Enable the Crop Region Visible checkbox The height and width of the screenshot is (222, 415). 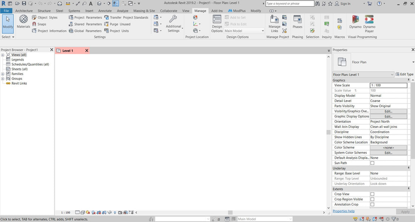(372, 199)
